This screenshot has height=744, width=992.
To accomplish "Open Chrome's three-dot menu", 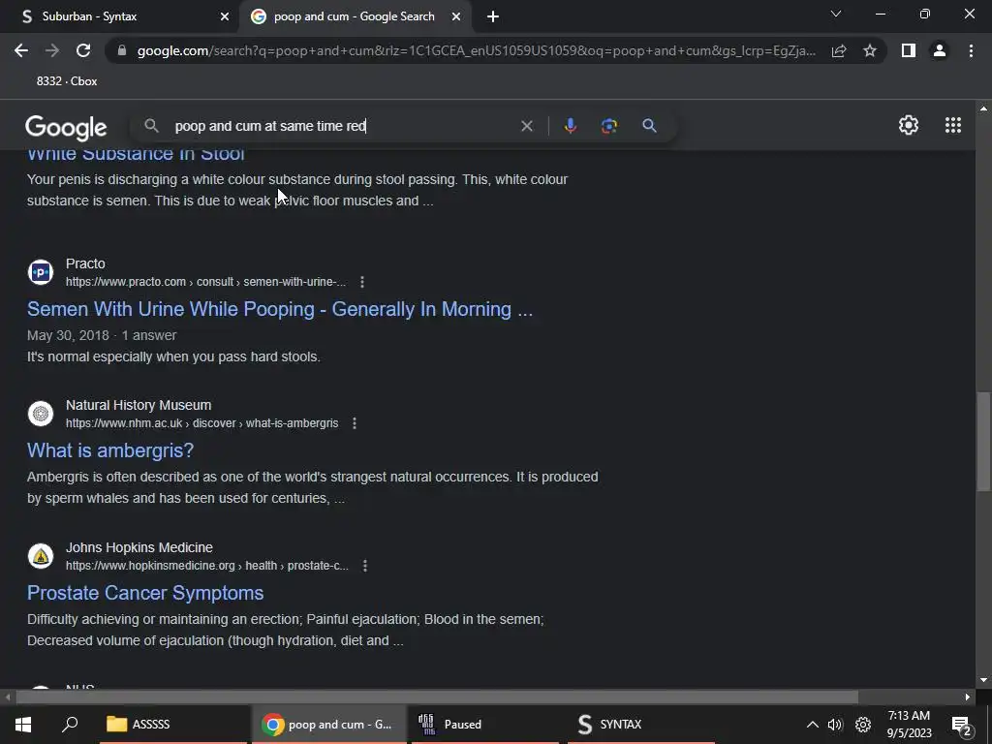I will [971, 50].
